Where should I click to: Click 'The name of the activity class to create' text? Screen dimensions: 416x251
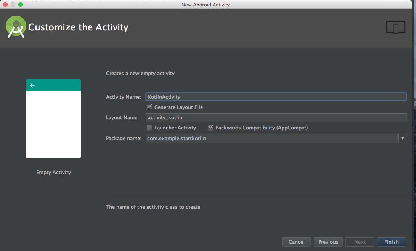pos(153,207)
